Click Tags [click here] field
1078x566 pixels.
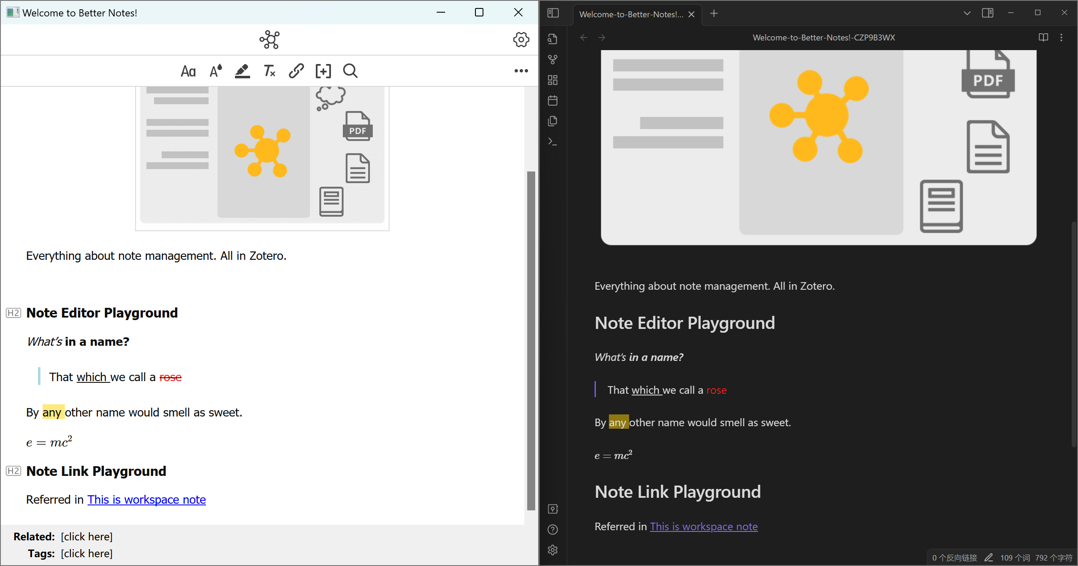click(87, 553)
